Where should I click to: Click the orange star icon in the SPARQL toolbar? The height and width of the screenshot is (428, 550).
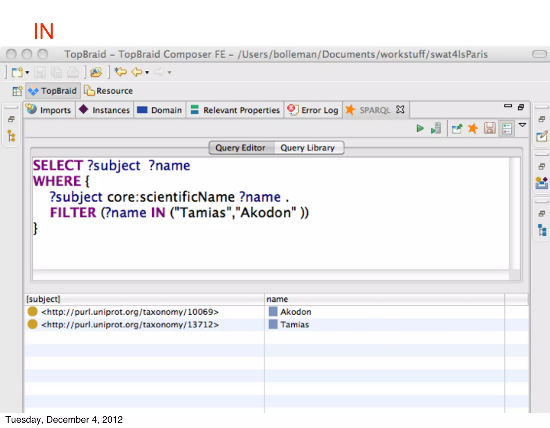tap(473, 128)
